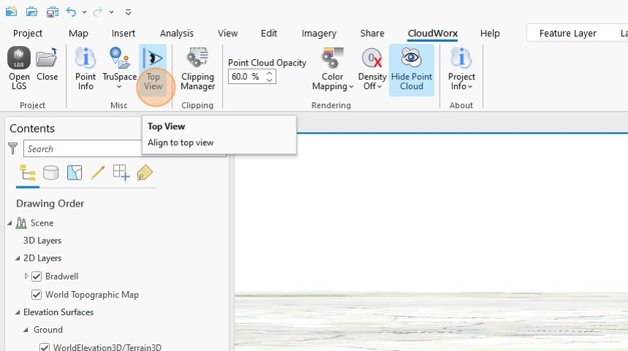
Task: Expand the Bradwell layer
Action: coord(26,276)
